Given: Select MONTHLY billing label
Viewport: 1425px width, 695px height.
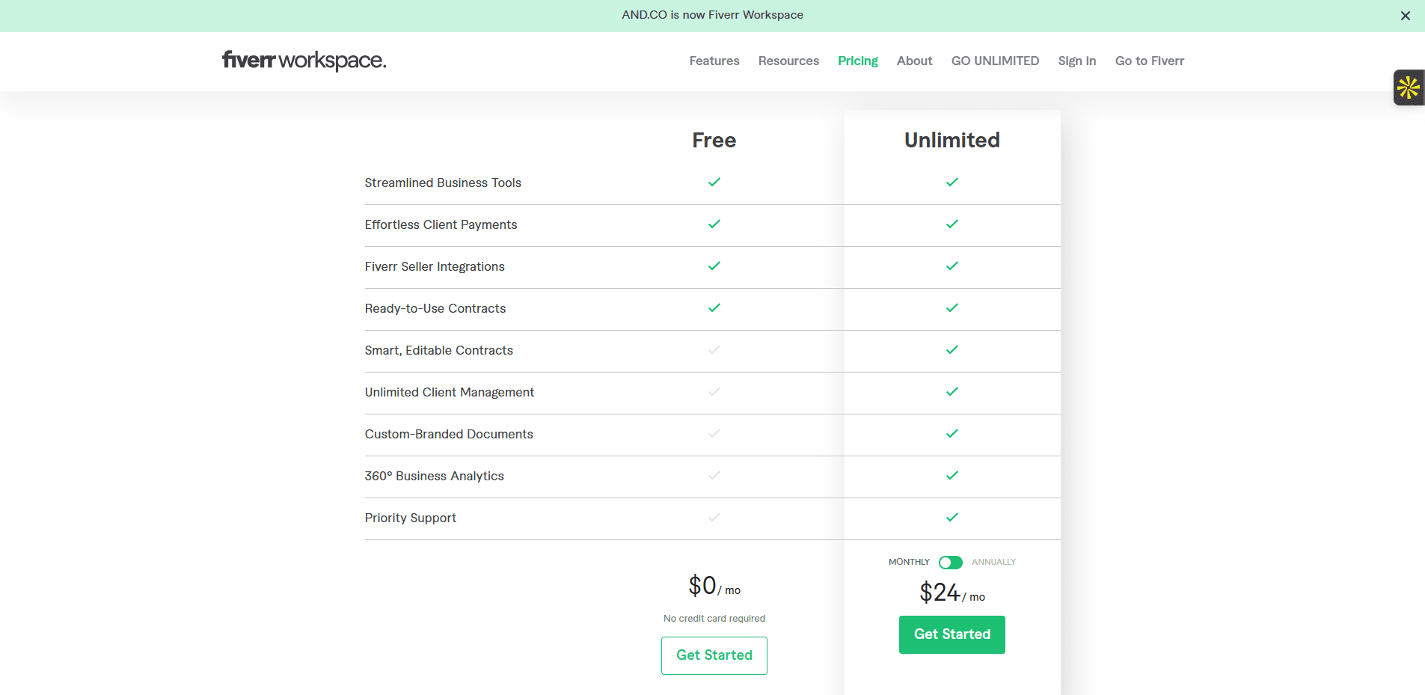Looking at the screenshot, I should click(909, 562).
